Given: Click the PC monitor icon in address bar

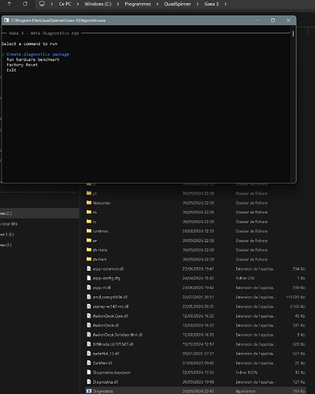Looking at the screenshot, I should click(x=42, y=4).
